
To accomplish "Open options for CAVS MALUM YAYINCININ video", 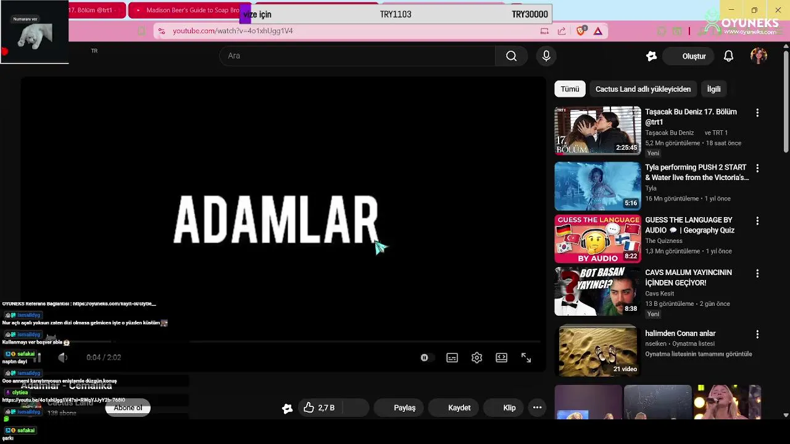I will click(757, 273).
